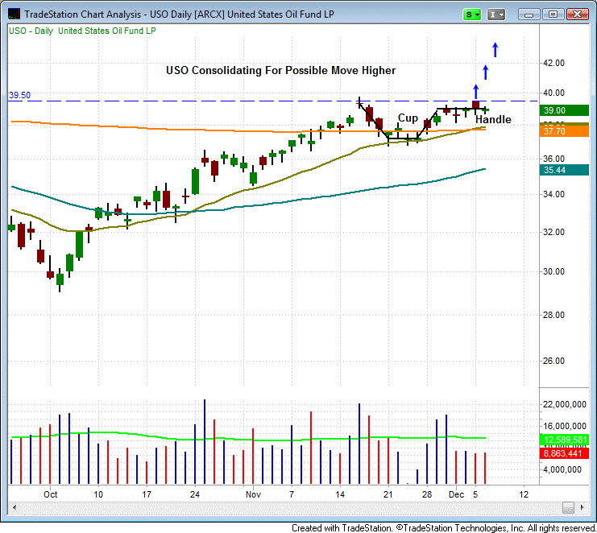597x533 pixels.
Task: Click the blue 39.50 price level label
Action: [19, 95]
